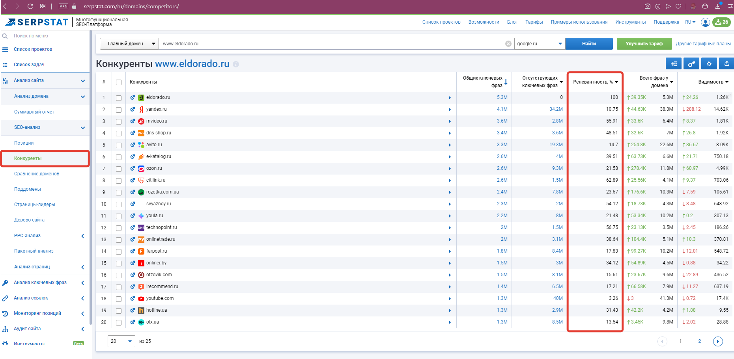Open the external link icon for mvideo.ru
This screenshot has height=359, width=734.
coord(133,121)
